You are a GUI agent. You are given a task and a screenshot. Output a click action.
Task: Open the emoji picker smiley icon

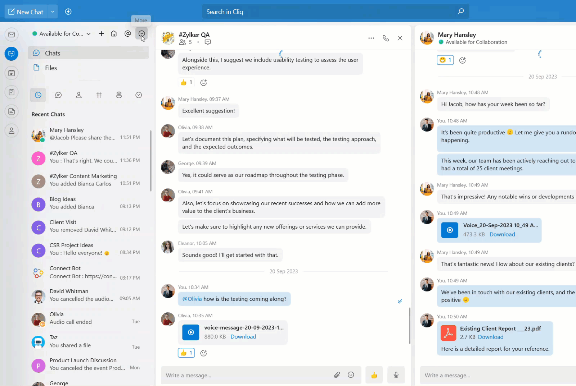click(351, 375)
